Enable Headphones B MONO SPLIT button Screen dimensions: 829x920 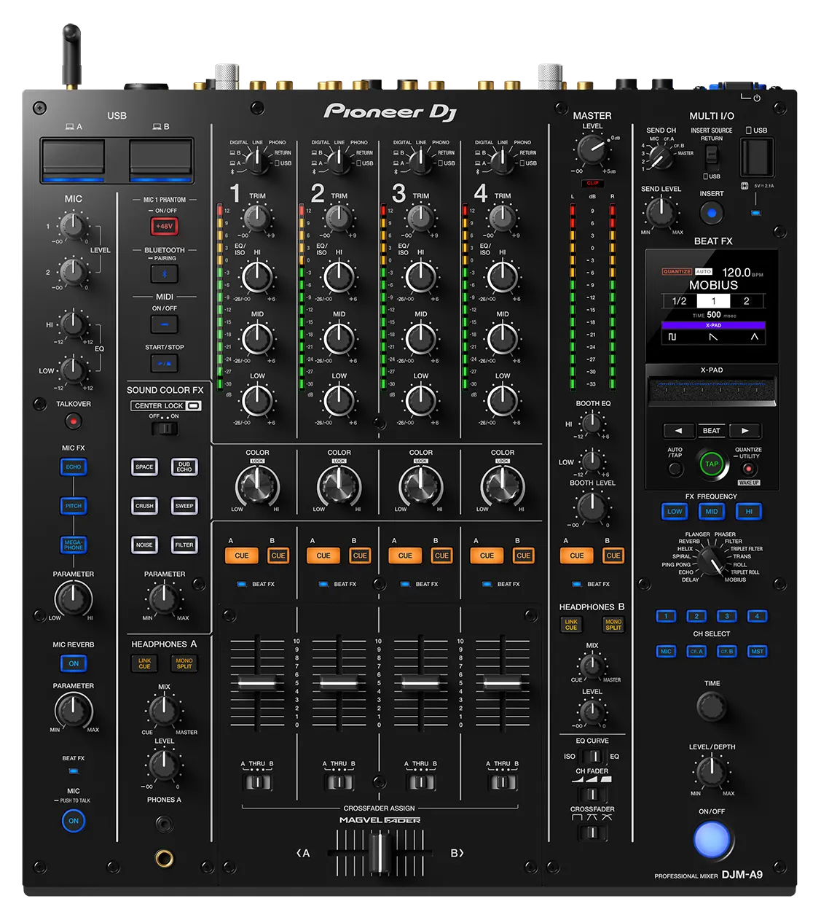[x=613, y=625]
